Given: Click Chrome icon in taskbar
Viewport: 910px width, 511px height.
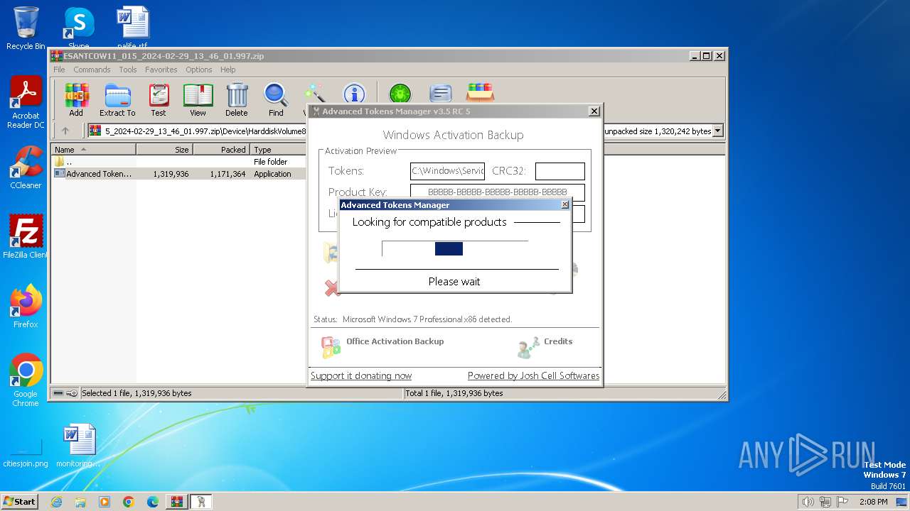Looking at the screenshot, I should click(129, 502).
